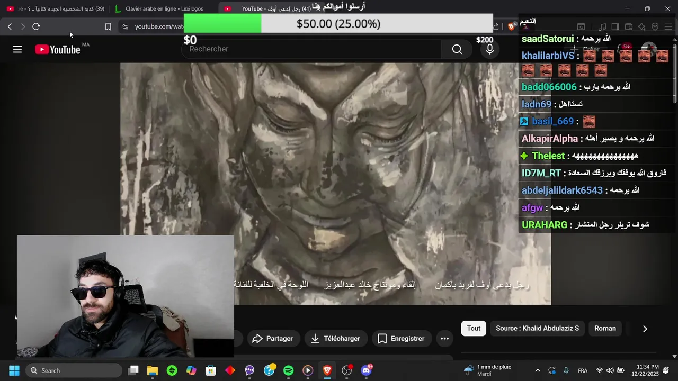This screenshot has height=381, width=678.
Task: Open Brave Leo AI sparkle icon
Action: click(641, 26)
